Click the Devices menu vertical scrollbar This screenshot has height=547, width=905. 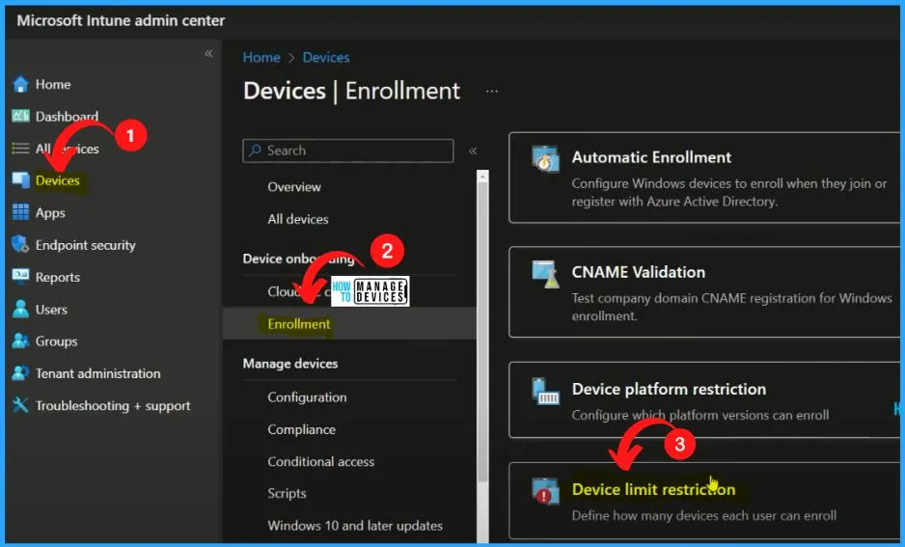(483, 332)
